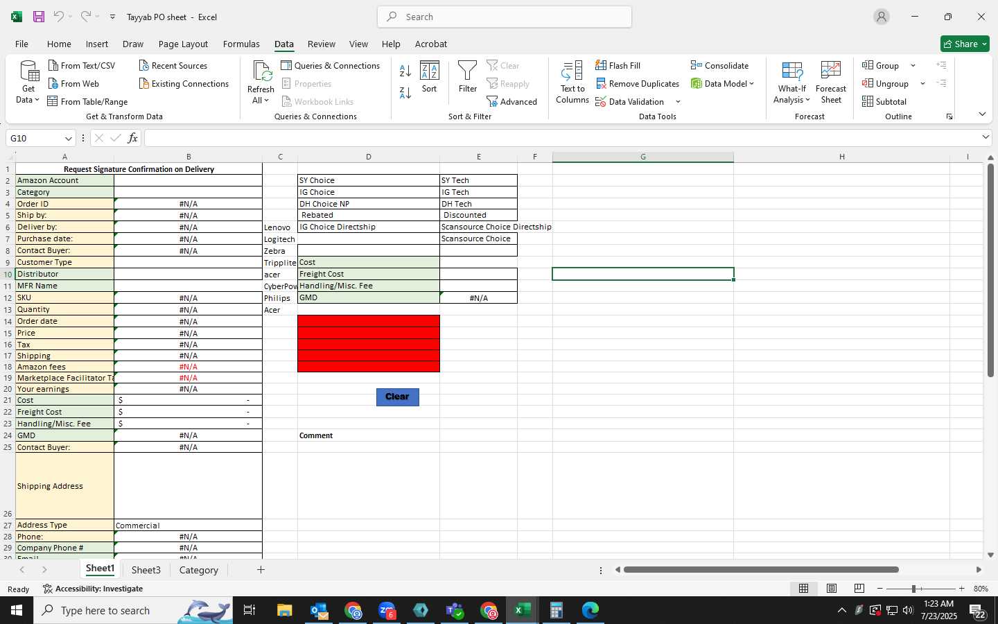Launch Text to Columns wizard
The image size is (998, 624).
pyautogui.click(x=572, y=83)
